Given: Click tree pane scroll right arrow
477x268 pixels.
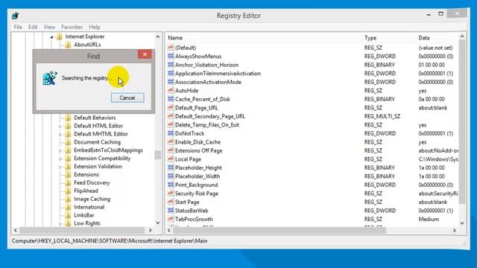Looking at the screenshot, I should coord(150,230).
